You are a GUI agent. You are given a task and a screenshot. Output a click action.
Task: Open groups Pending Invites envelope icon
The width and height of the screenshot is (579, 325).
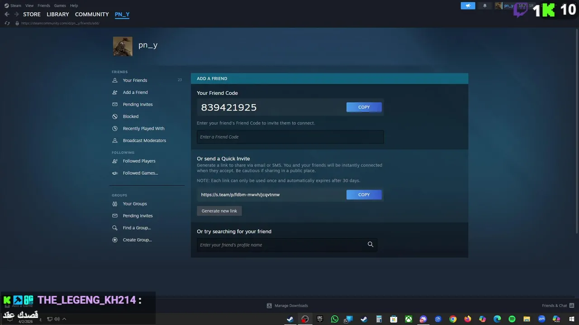[x=115, y=216]
